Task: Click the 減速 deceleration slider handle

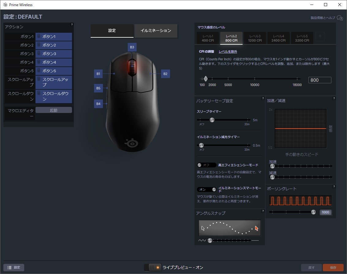Action: tap(272, 177)
